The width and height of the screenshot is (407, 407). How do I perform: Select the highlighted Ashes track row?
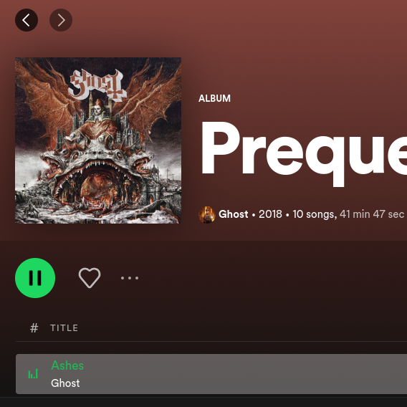[211, 374]
